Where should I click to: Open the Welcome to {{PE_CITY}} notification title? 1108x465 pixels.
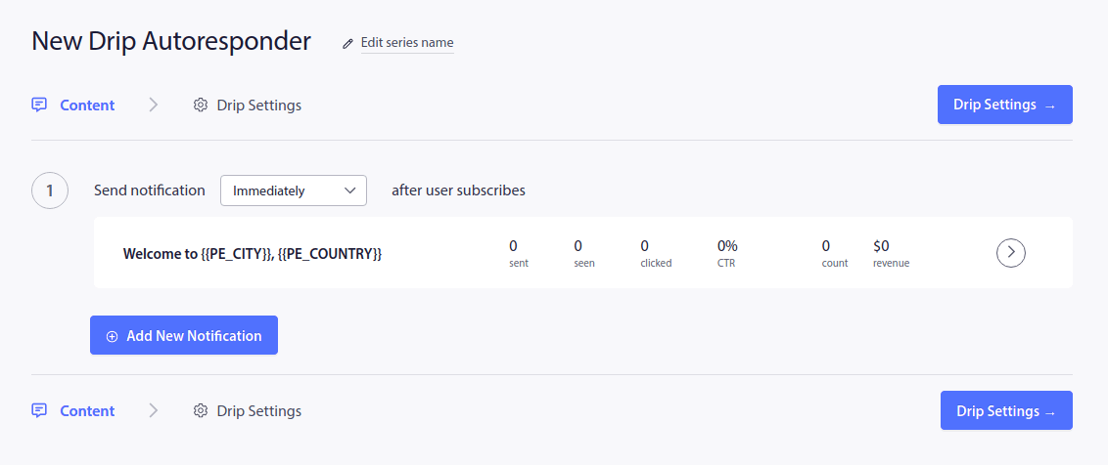pyautogui.click(x=253, y=254)
